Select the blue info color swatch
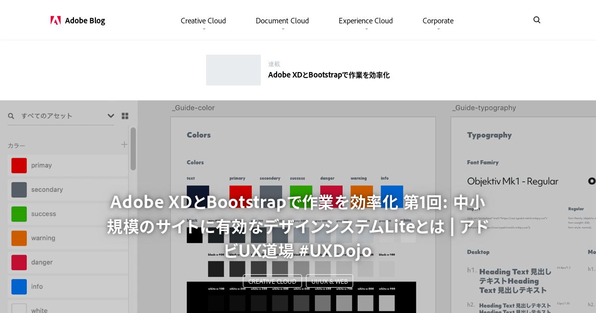This screenshot has height=313, width=596. click(x=19, y=287)
